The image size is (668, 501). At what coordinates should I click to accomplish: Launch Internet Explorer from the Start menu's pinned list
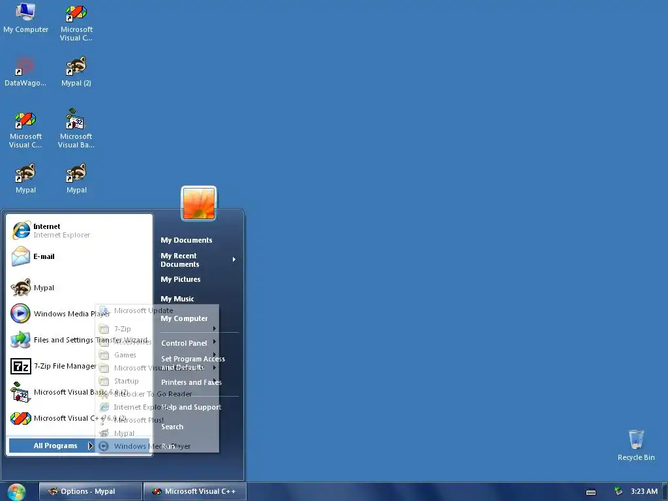(79, 230)
